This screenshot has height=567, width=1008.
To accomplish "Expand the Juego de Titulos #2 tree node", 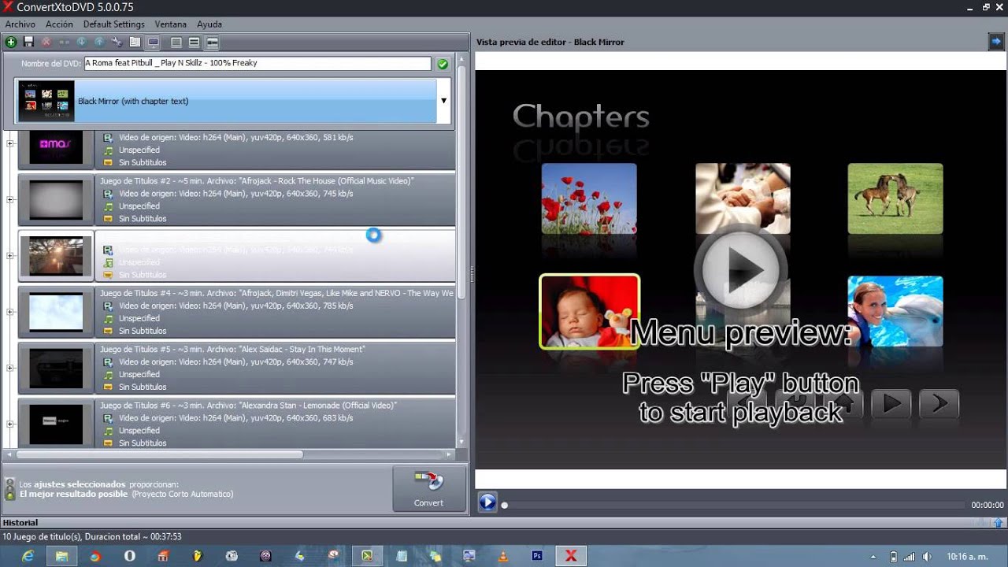I will pos(10,199).
